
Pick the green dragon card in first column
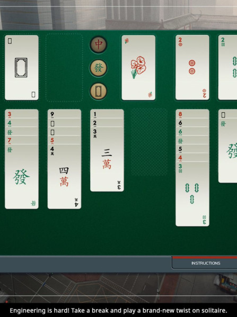click(x=22, y=177)
